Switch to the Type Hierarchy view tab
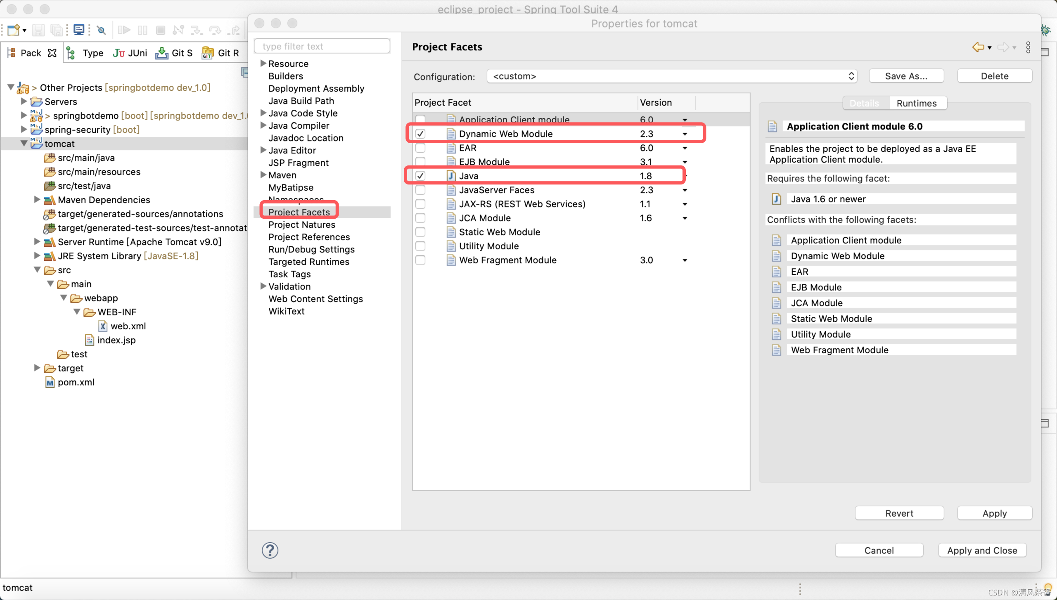1057x600 pixels. (x=85, y=53)
